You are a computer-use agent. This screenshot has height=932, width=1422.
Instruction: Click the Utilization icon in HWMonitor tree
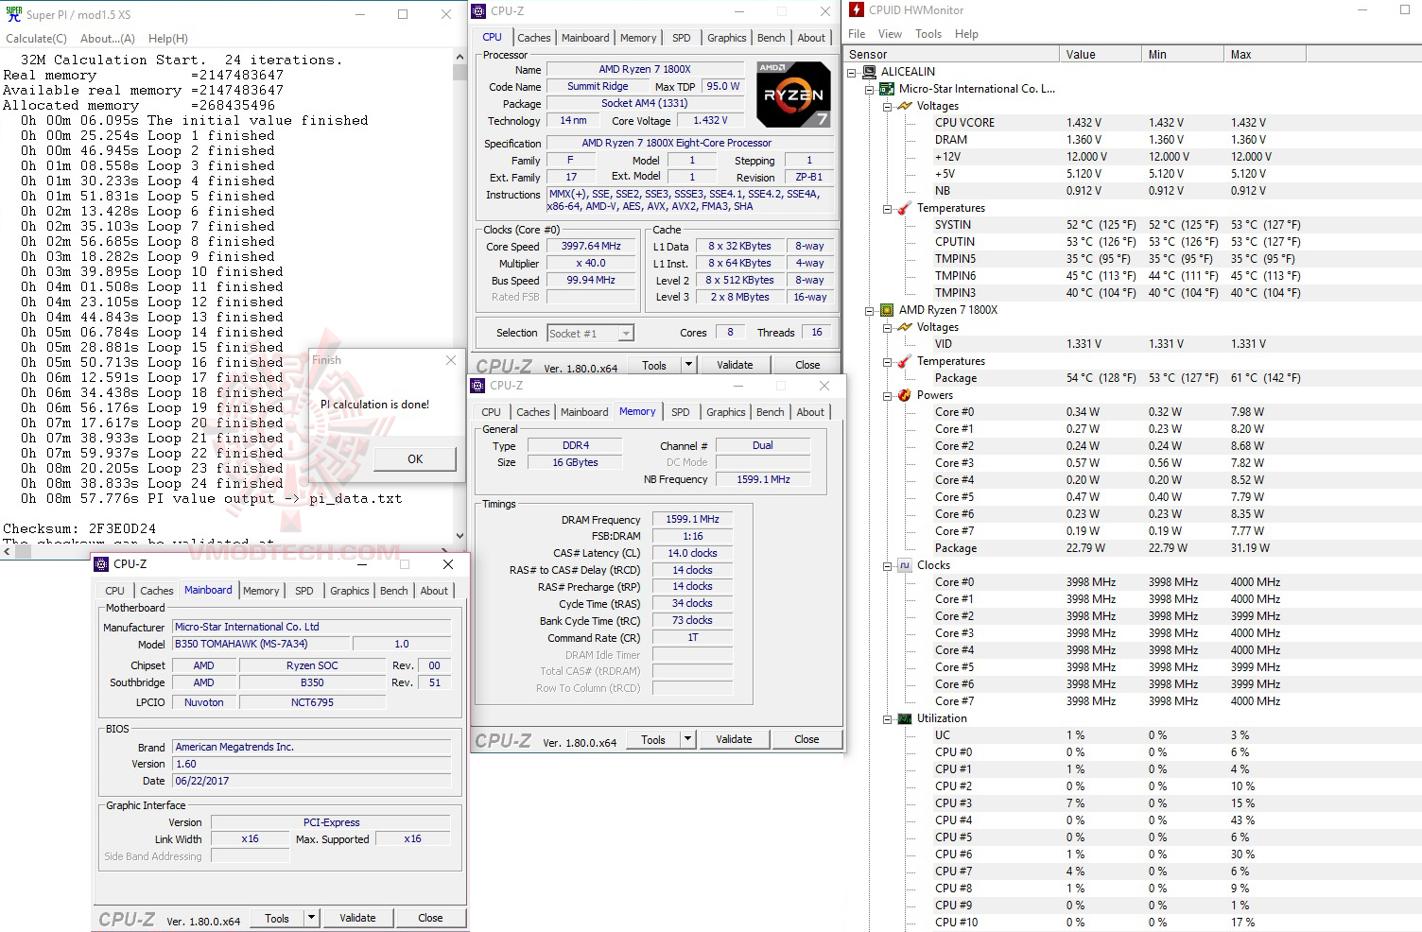pos(905,718)
